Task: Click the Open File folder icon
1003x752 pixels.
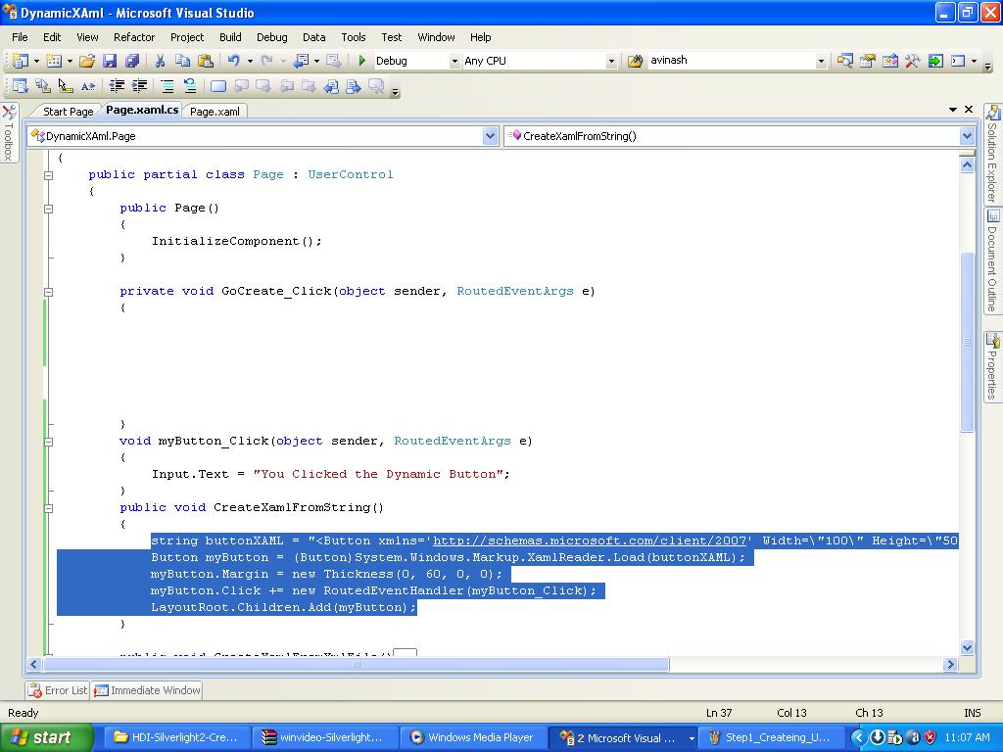Action: 87,61
